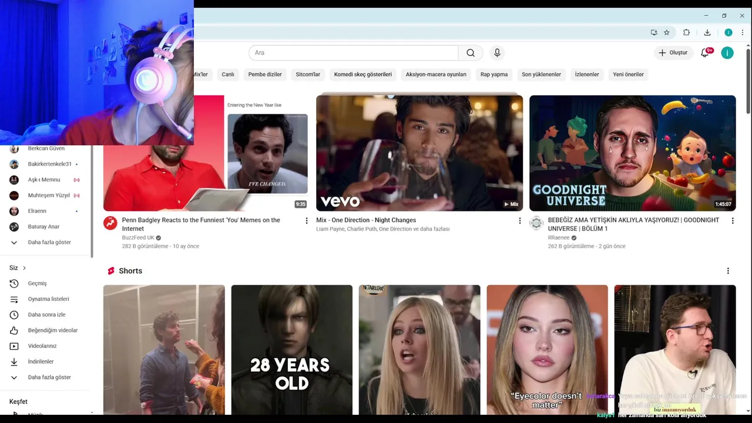752x423 pixels.
Task: Open Goodnight Universe video thumbnail
Action: point(632,153)
